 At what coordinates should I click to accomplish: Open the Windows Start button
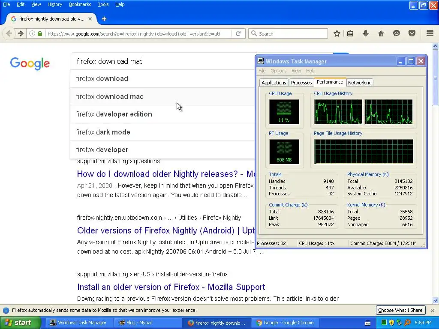coord(20,323)
